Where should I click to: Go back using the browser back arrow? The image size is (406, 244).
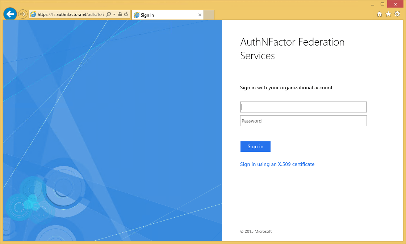point(10,14)
